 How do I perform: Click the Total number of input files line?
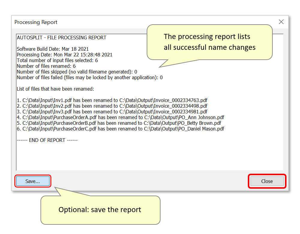57,61
